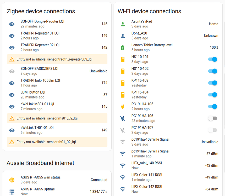The height and width of the screenshot is (196, 225).
Task: Click the 174 value for TRADFRI bulb LQI
Action: [x=104, y=83]
